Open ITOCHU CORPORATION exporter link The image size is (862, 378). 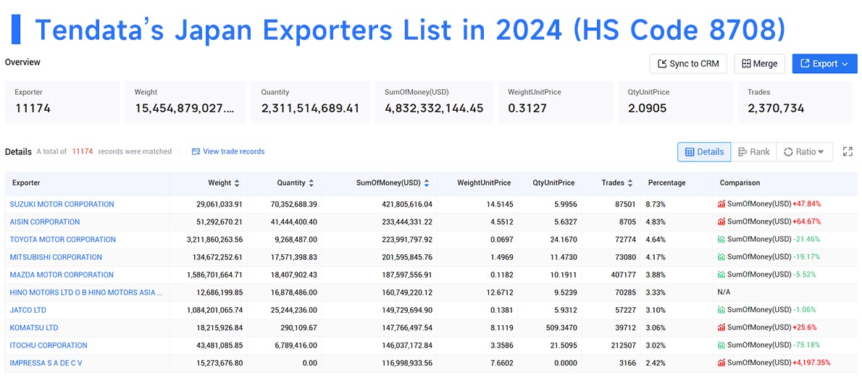tap(49, 345)
